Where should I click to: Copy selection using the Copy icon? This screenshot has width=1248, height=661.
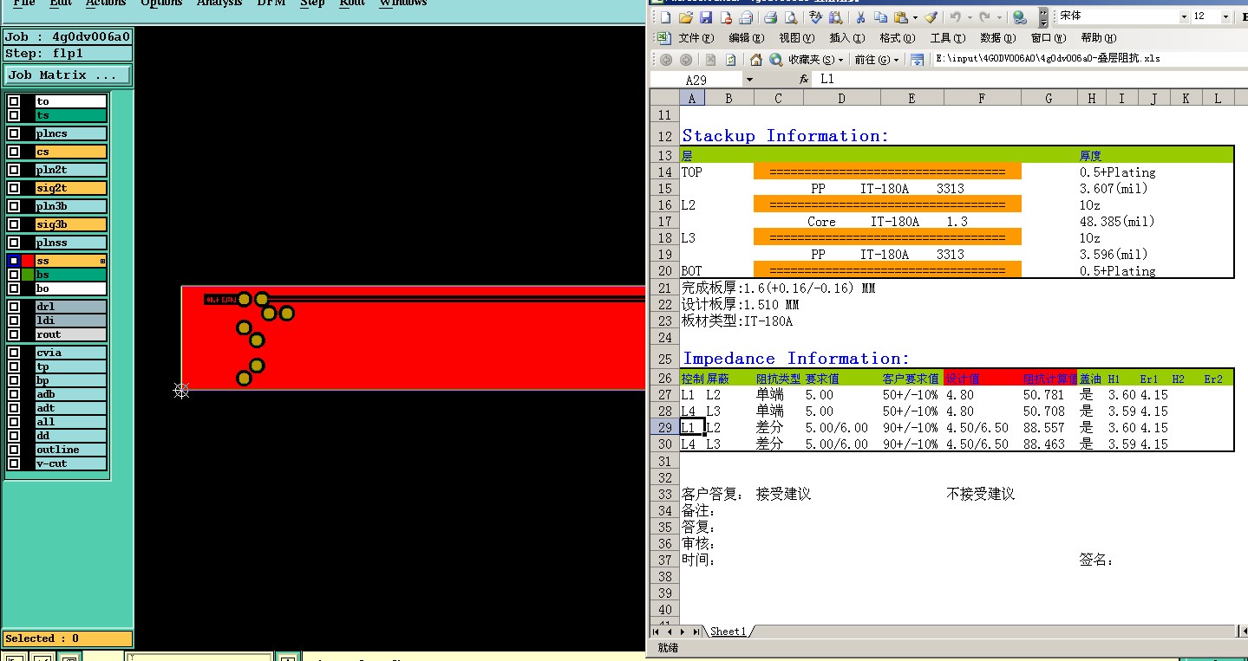click(880, 17)
